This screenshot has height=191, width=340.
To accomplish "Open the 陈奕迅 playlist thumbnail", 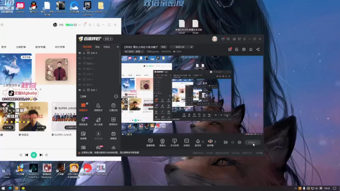I will click(34, 116).
